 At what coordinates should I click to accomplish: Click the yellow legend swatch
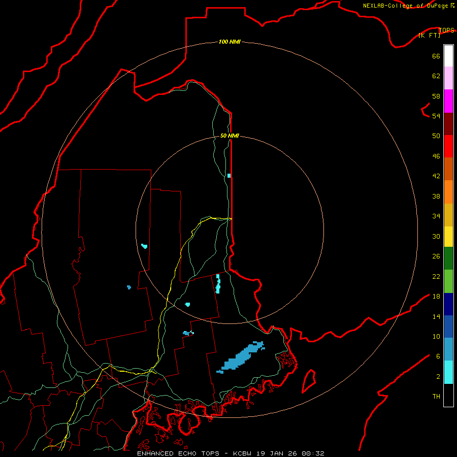click(448, 237)
